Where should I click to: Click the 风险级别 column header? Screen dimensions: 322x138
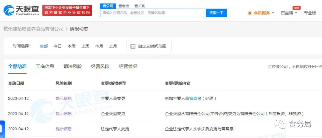(64, 83)
